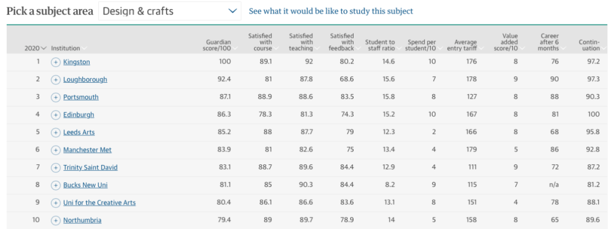
Task: Sort by Guardian score/100 column
Action: (x=218, y=45)
